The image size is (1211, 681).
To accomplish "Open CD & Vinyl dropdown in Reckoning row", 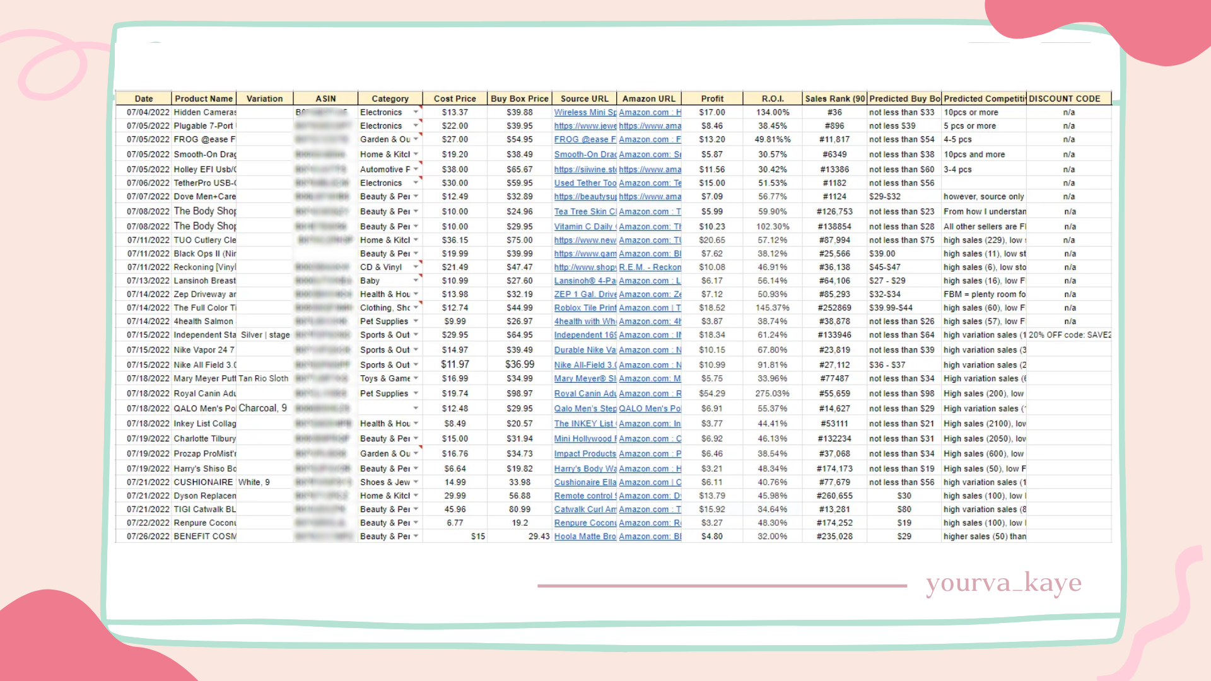I will click(x=416, y=267).
